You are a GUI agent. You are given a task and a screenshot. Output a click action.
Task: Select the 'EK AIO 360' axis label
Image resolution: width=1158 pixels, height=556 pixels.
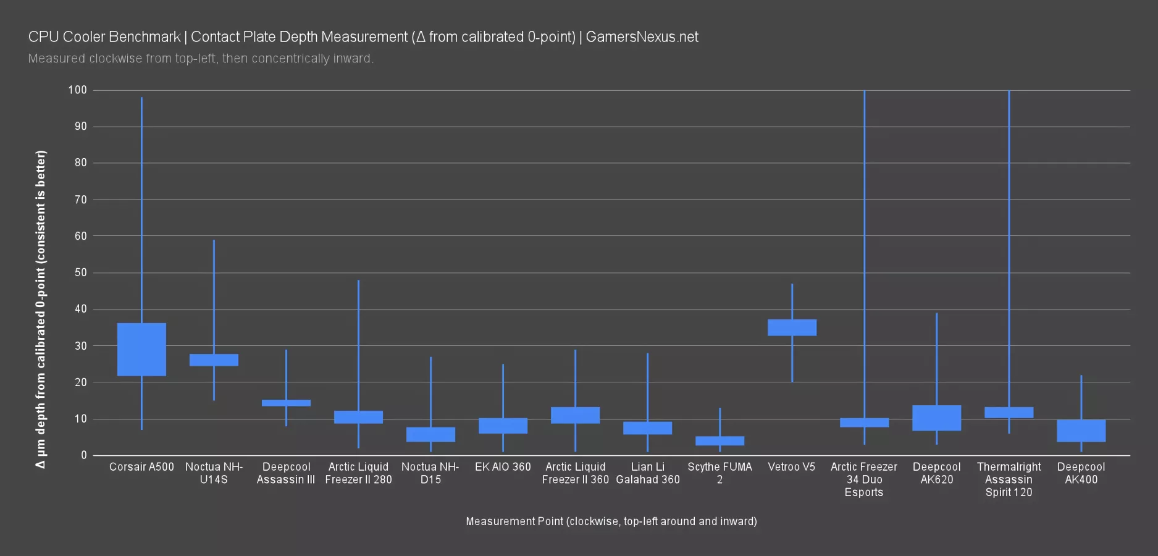tap(503, 467)
